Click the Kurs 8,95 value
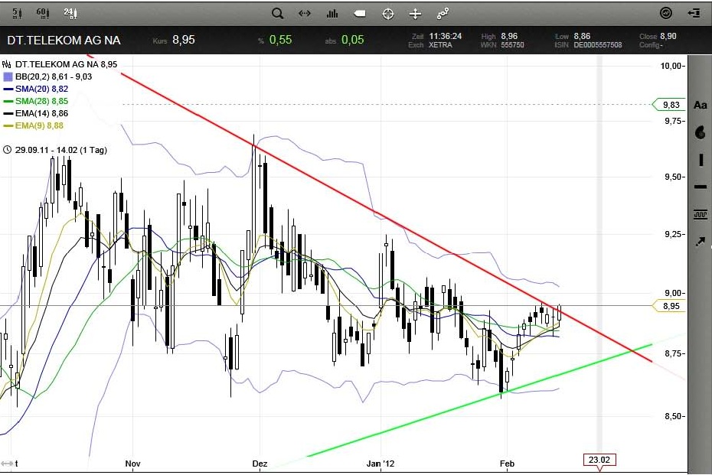 [x=184, y=40]
